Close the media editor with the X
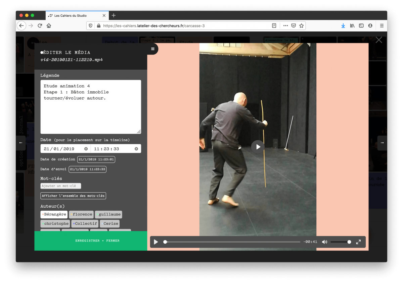403x283 pixels. (379, 40)
